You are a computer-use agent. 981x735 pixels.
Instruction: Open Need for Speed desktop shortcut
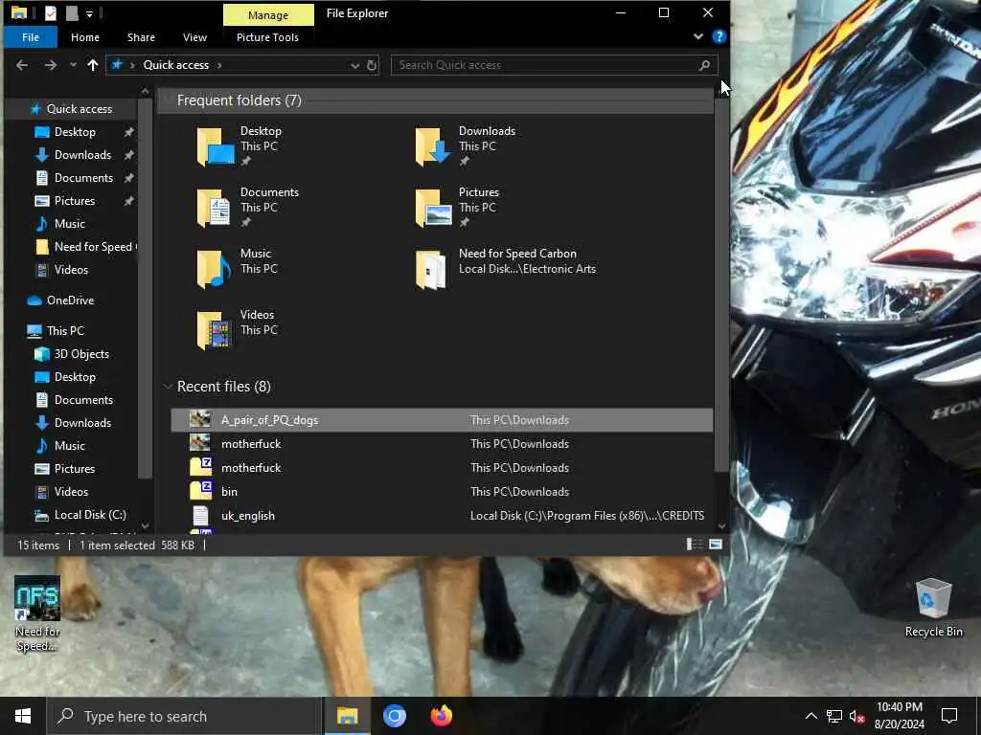pos(37,613)
